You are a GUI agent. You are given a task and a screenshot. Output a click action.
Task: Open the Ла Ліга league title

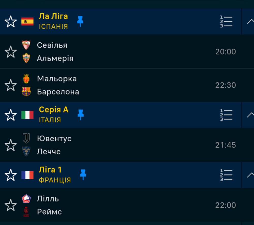(x=53, y=16)
